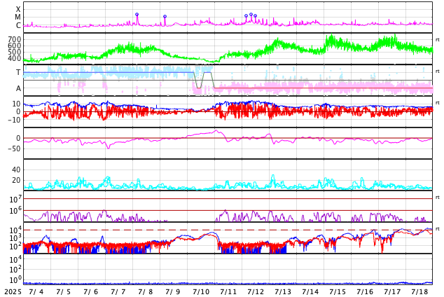Viewport: 444px width, 297px height.
Task: Click the 10^0 label on the bottom panel
Action: [x=15, y=279]
